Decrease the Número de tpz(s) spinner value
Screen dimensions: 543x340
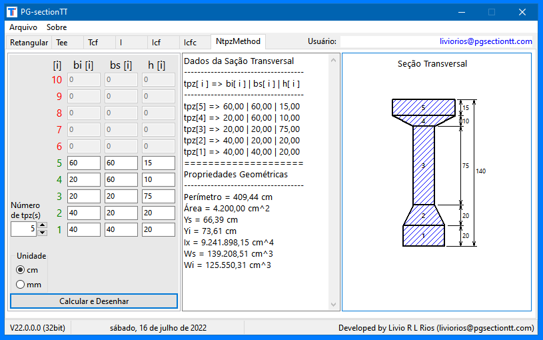[x=43, y=232]
